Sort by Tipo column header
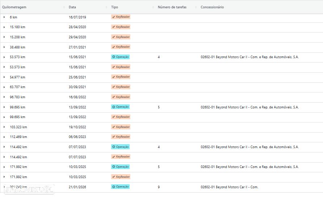Image resolution: width=323 pixels, height=198 pixels. pos(114,7)
